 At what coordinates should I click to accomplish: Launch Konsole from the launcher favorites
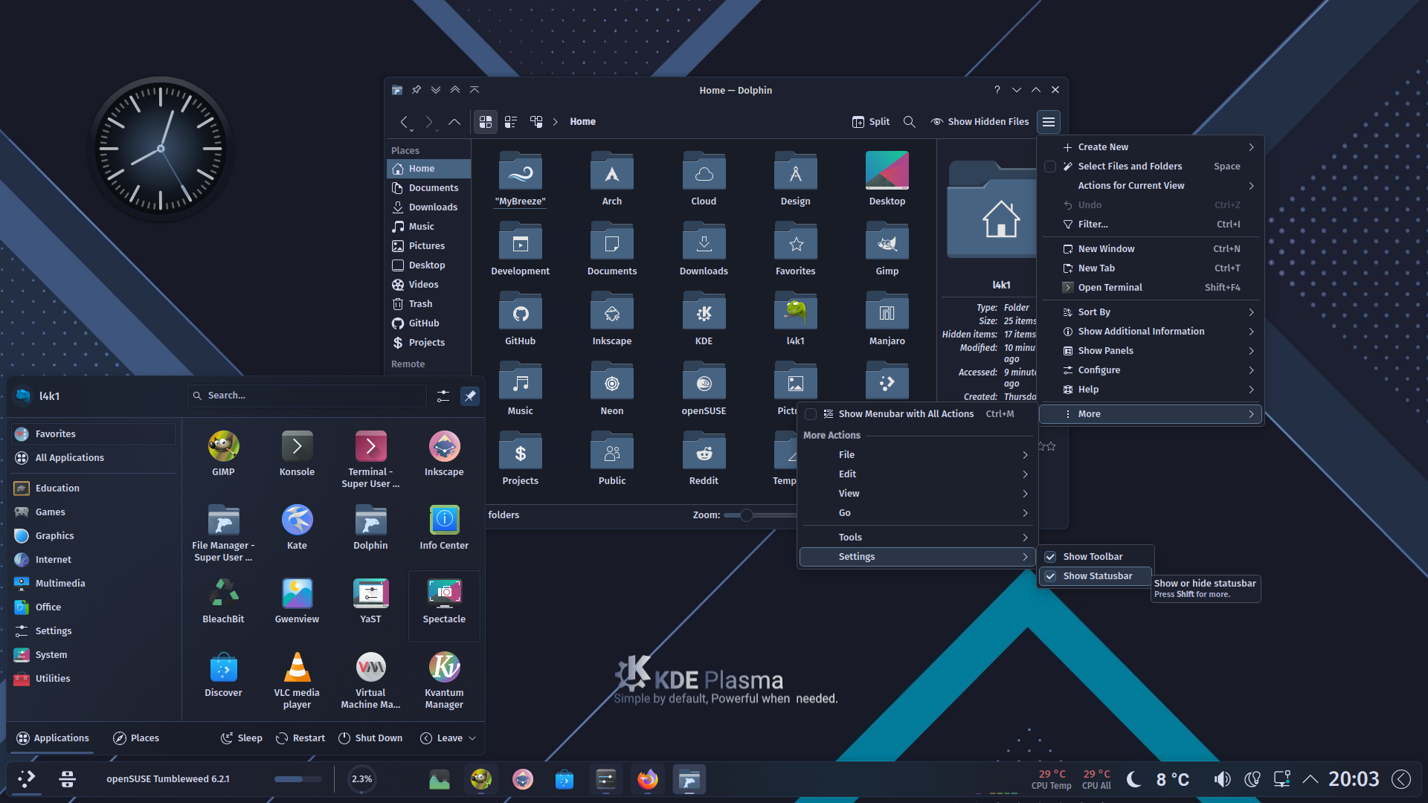click(x=297, y=454)
